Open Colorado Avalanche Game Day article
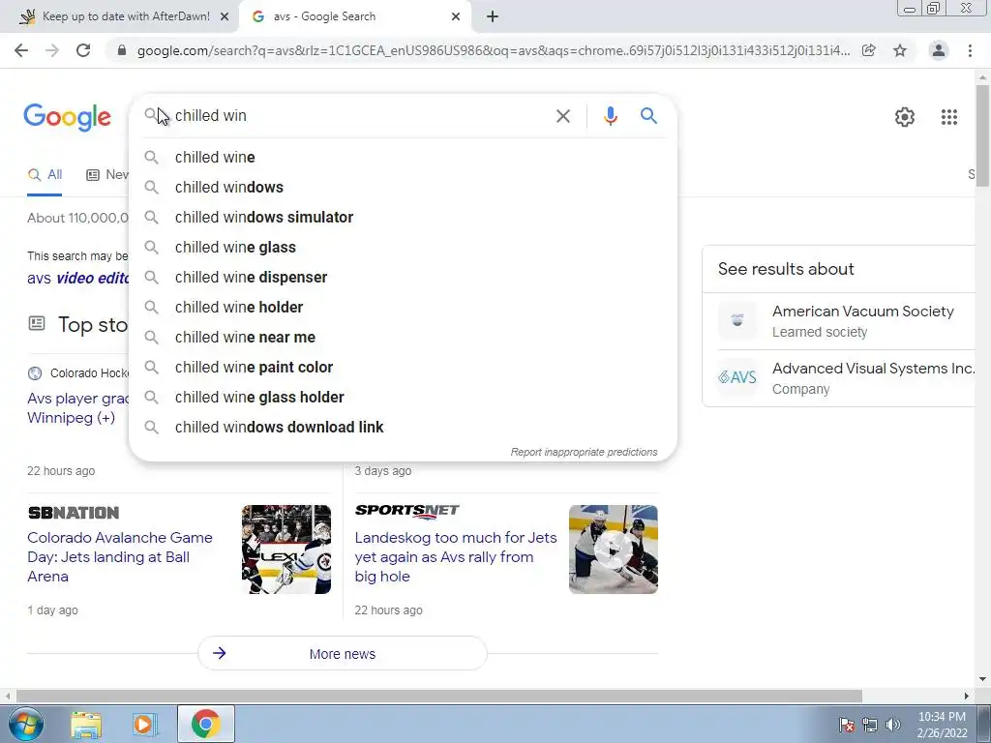Screen dimensions: 991x743 click(x=119, y=556)
